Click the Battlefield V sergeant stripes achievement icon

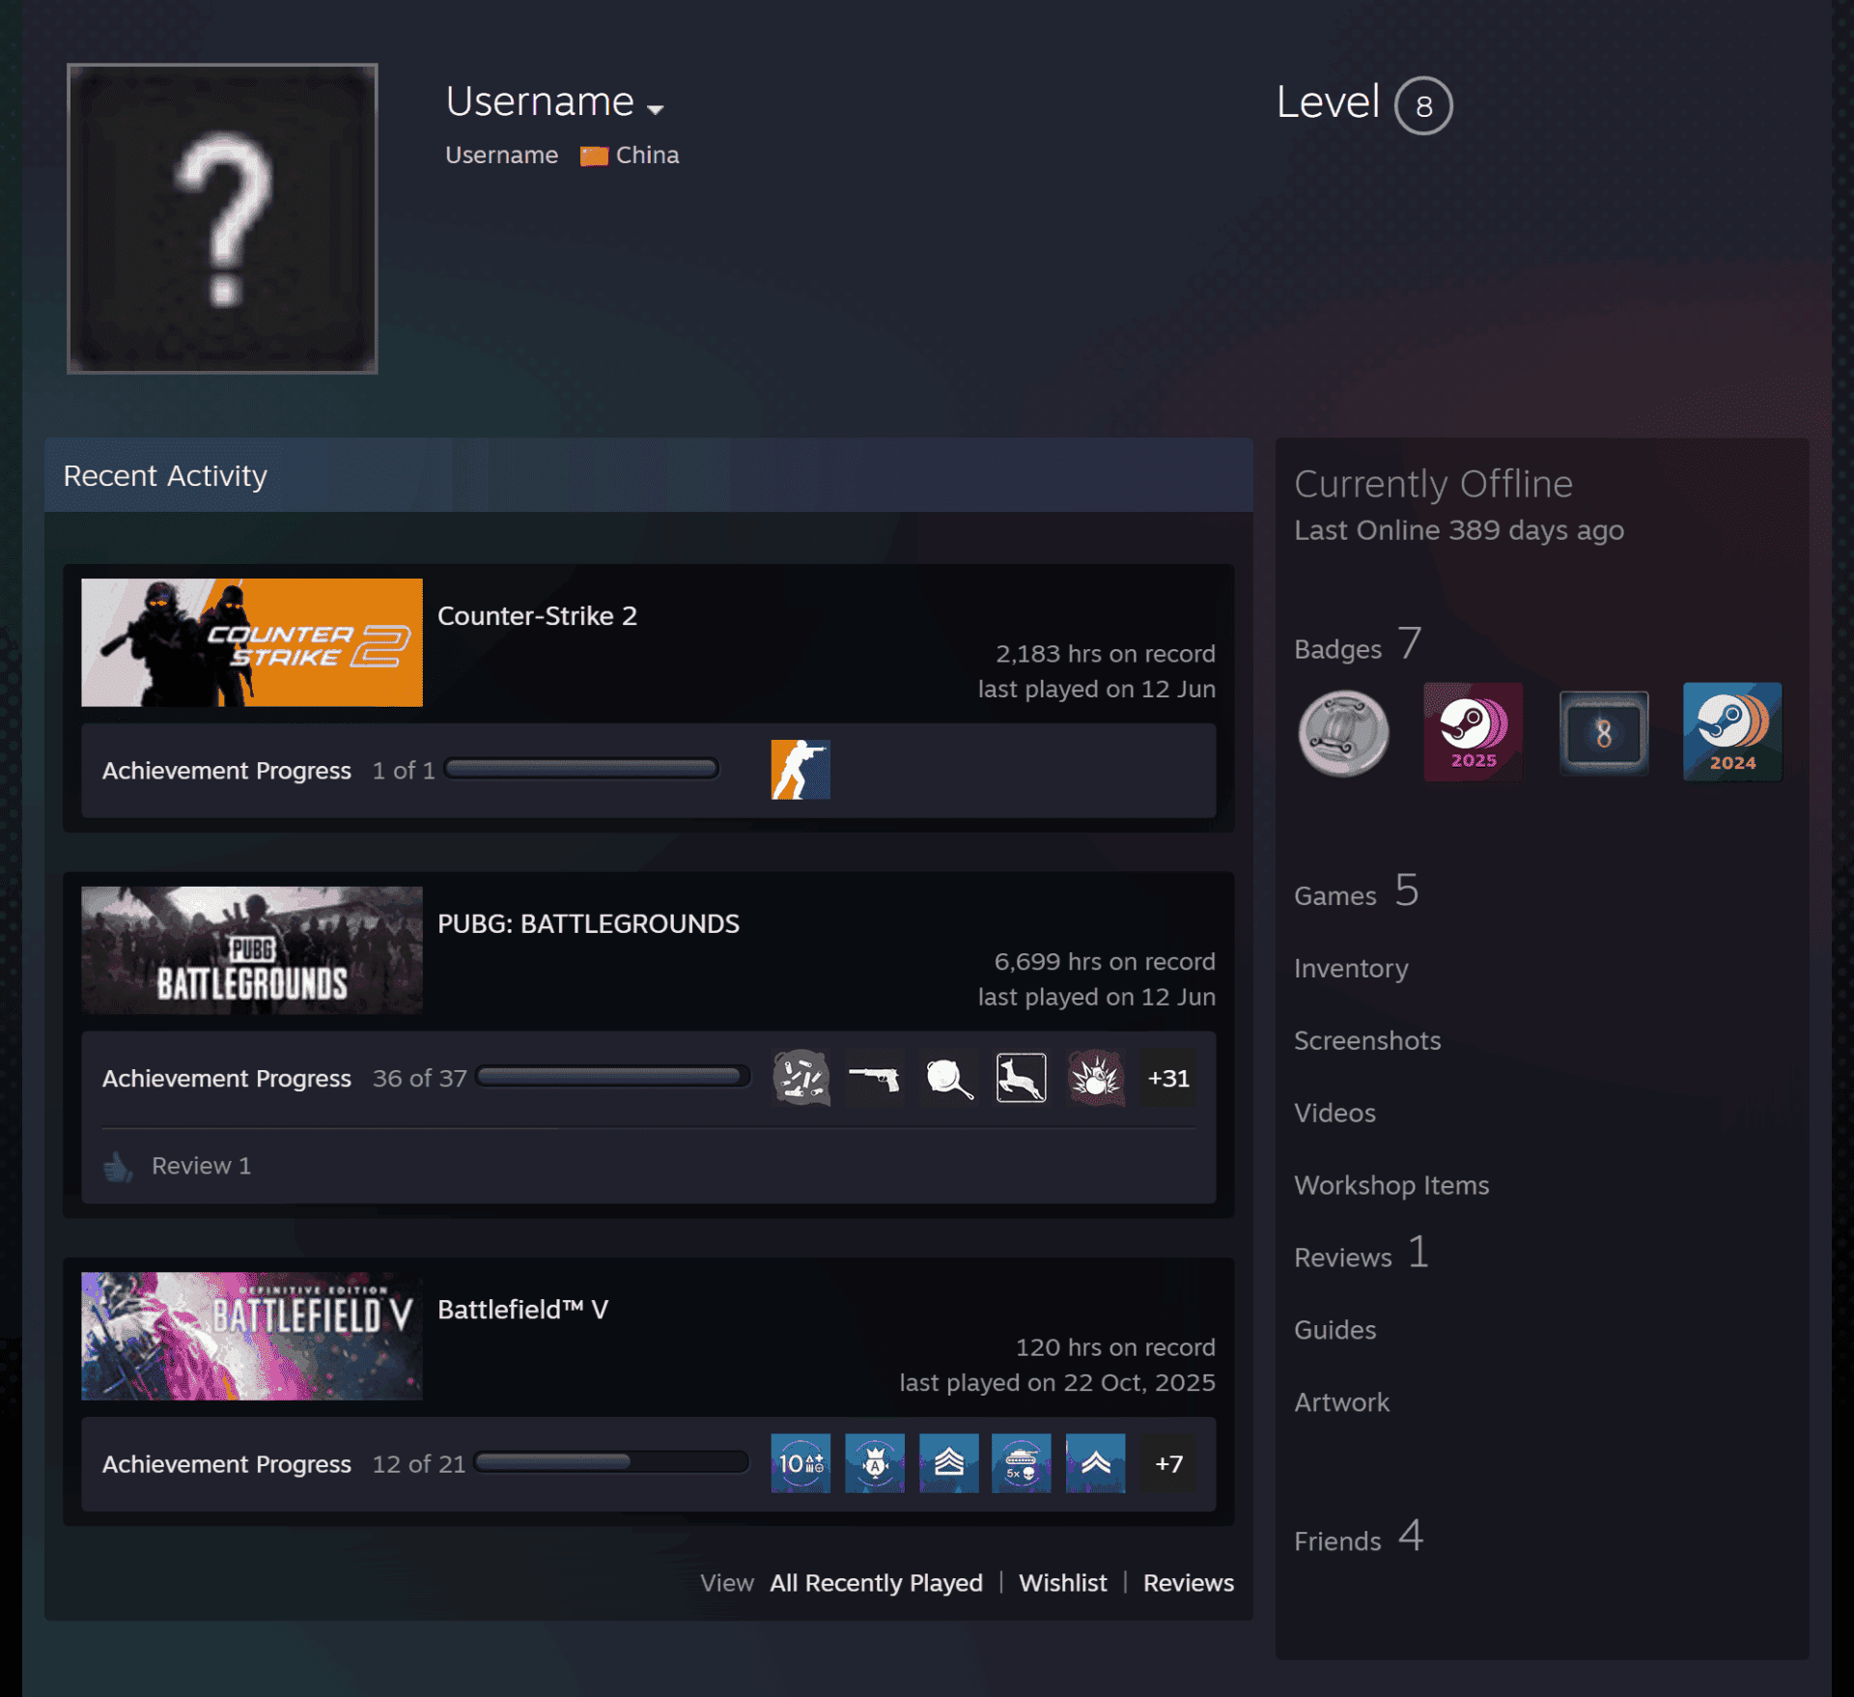pyautogui.click(x=948, y=1463)
